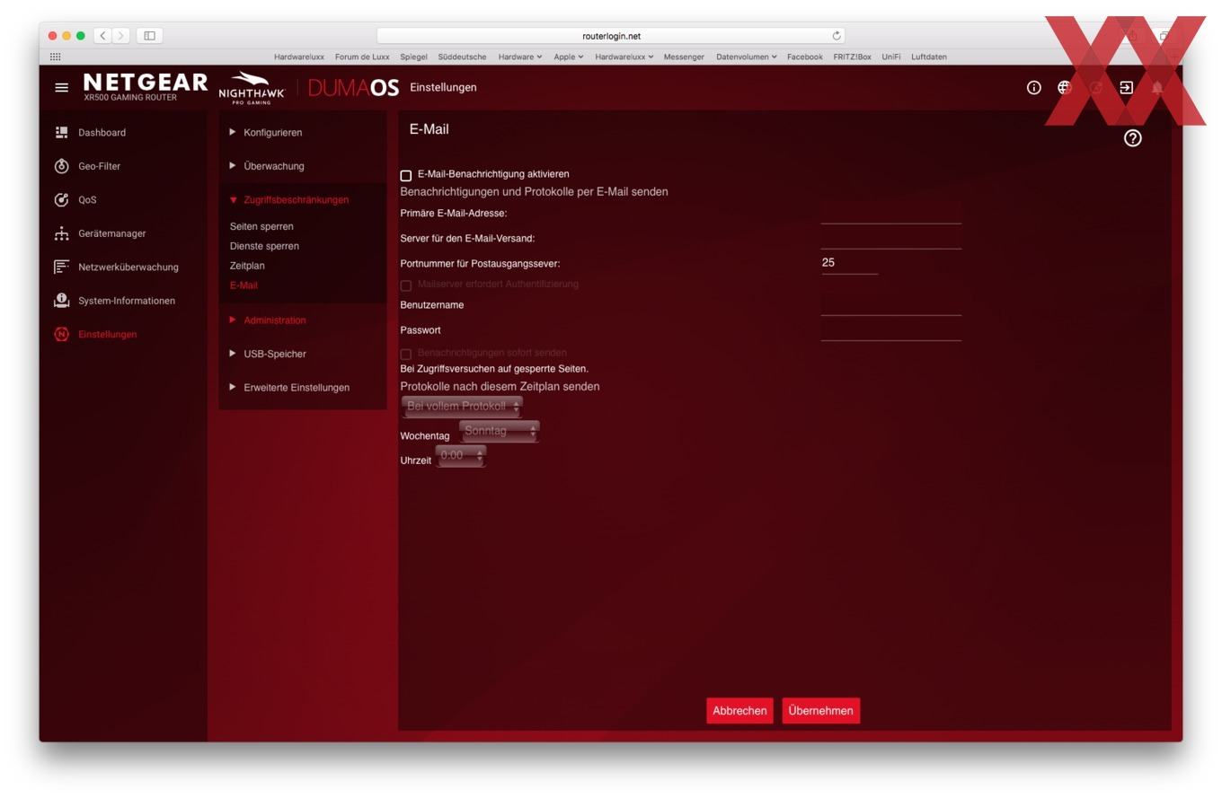Open UniFi bookmark
The width and height of the screenshot is (1222, 798).
[x=890, y=57]
